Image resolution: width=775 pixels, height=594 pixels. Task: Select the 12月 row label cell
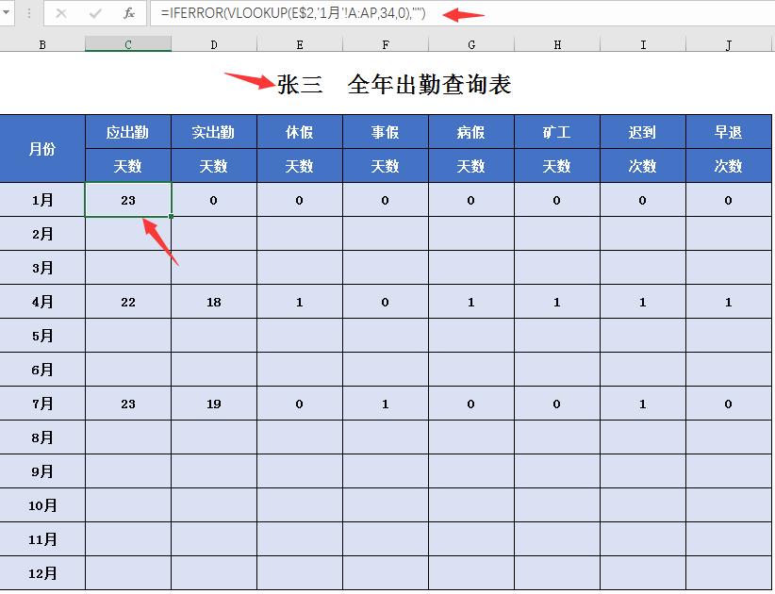pyautogui.click(x=42, y=572)
